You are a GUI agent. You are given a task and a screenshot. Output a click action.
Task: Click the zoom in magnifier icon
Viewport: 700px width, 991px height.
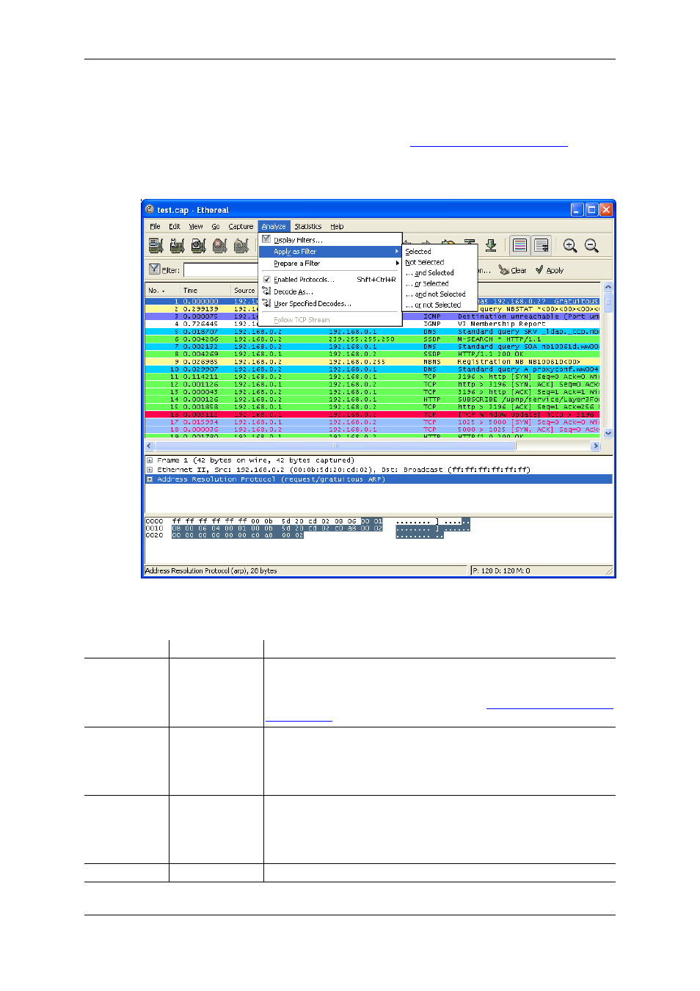click(570, 245)
